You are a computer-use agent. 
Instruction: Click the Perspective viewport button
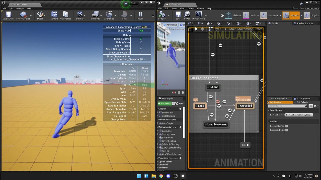point(170,25)
